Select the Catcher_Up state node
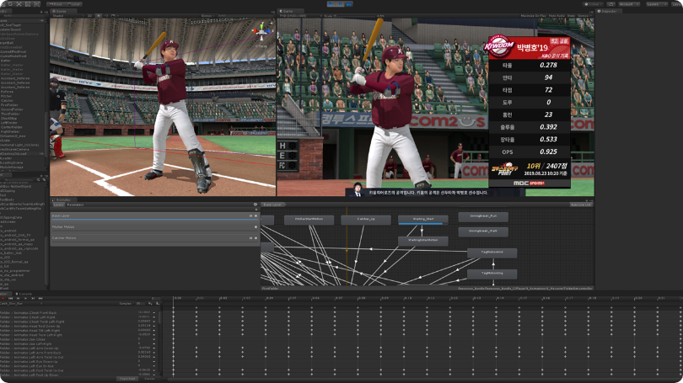The image size is (683, 383). click(x=366, y=220)
